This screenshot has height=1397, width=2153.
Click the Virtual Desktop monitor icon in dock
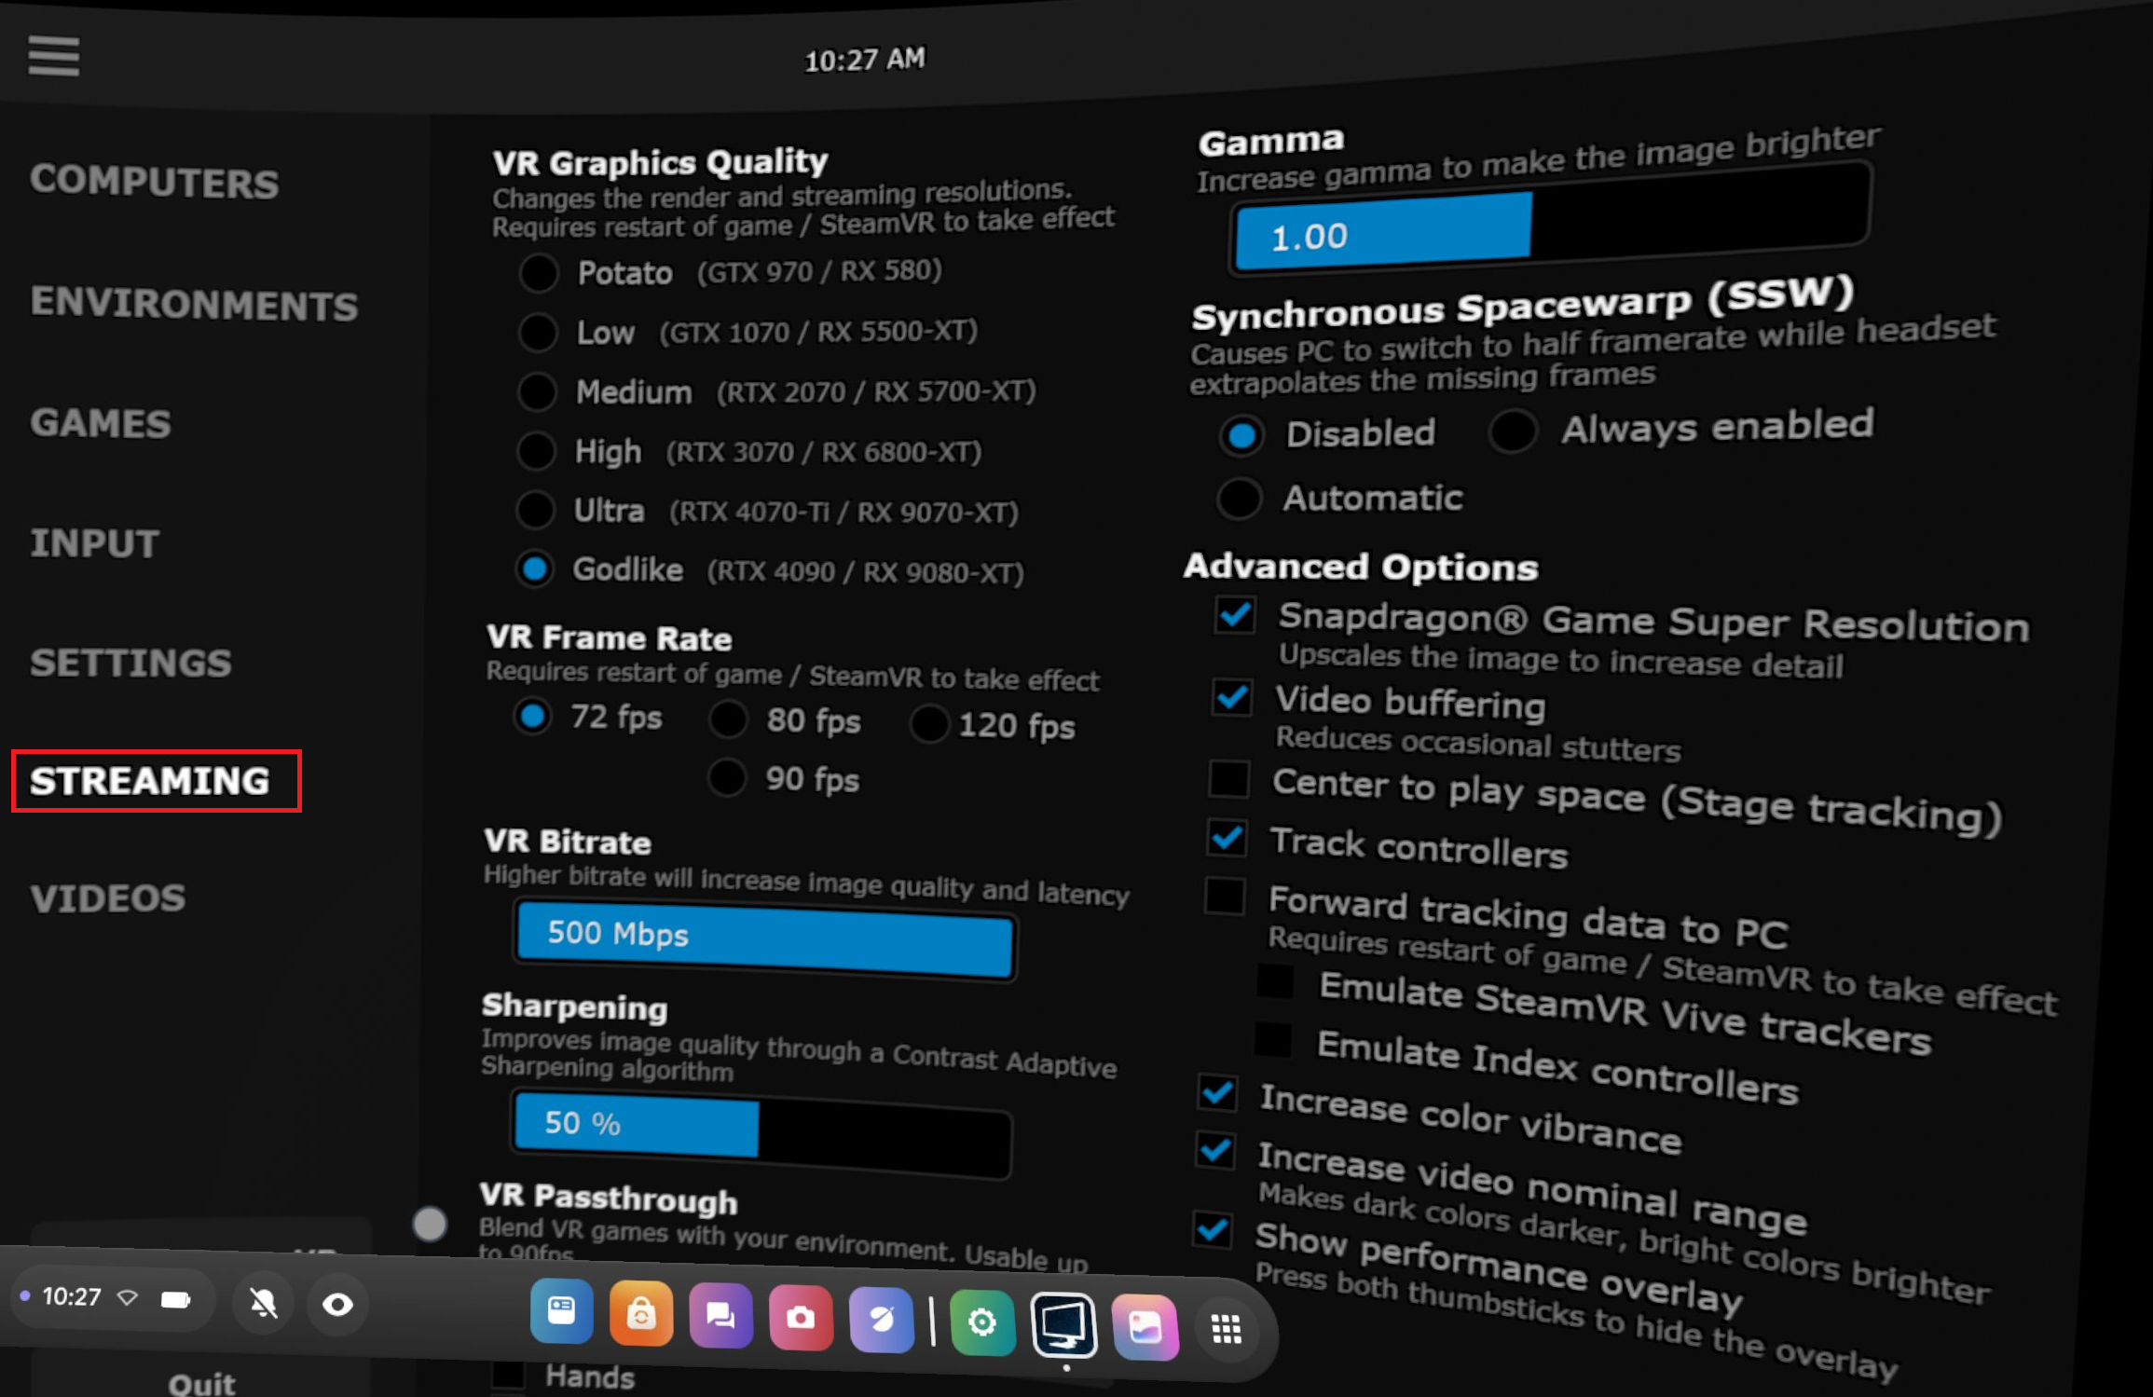(x=1063, y=1324)
